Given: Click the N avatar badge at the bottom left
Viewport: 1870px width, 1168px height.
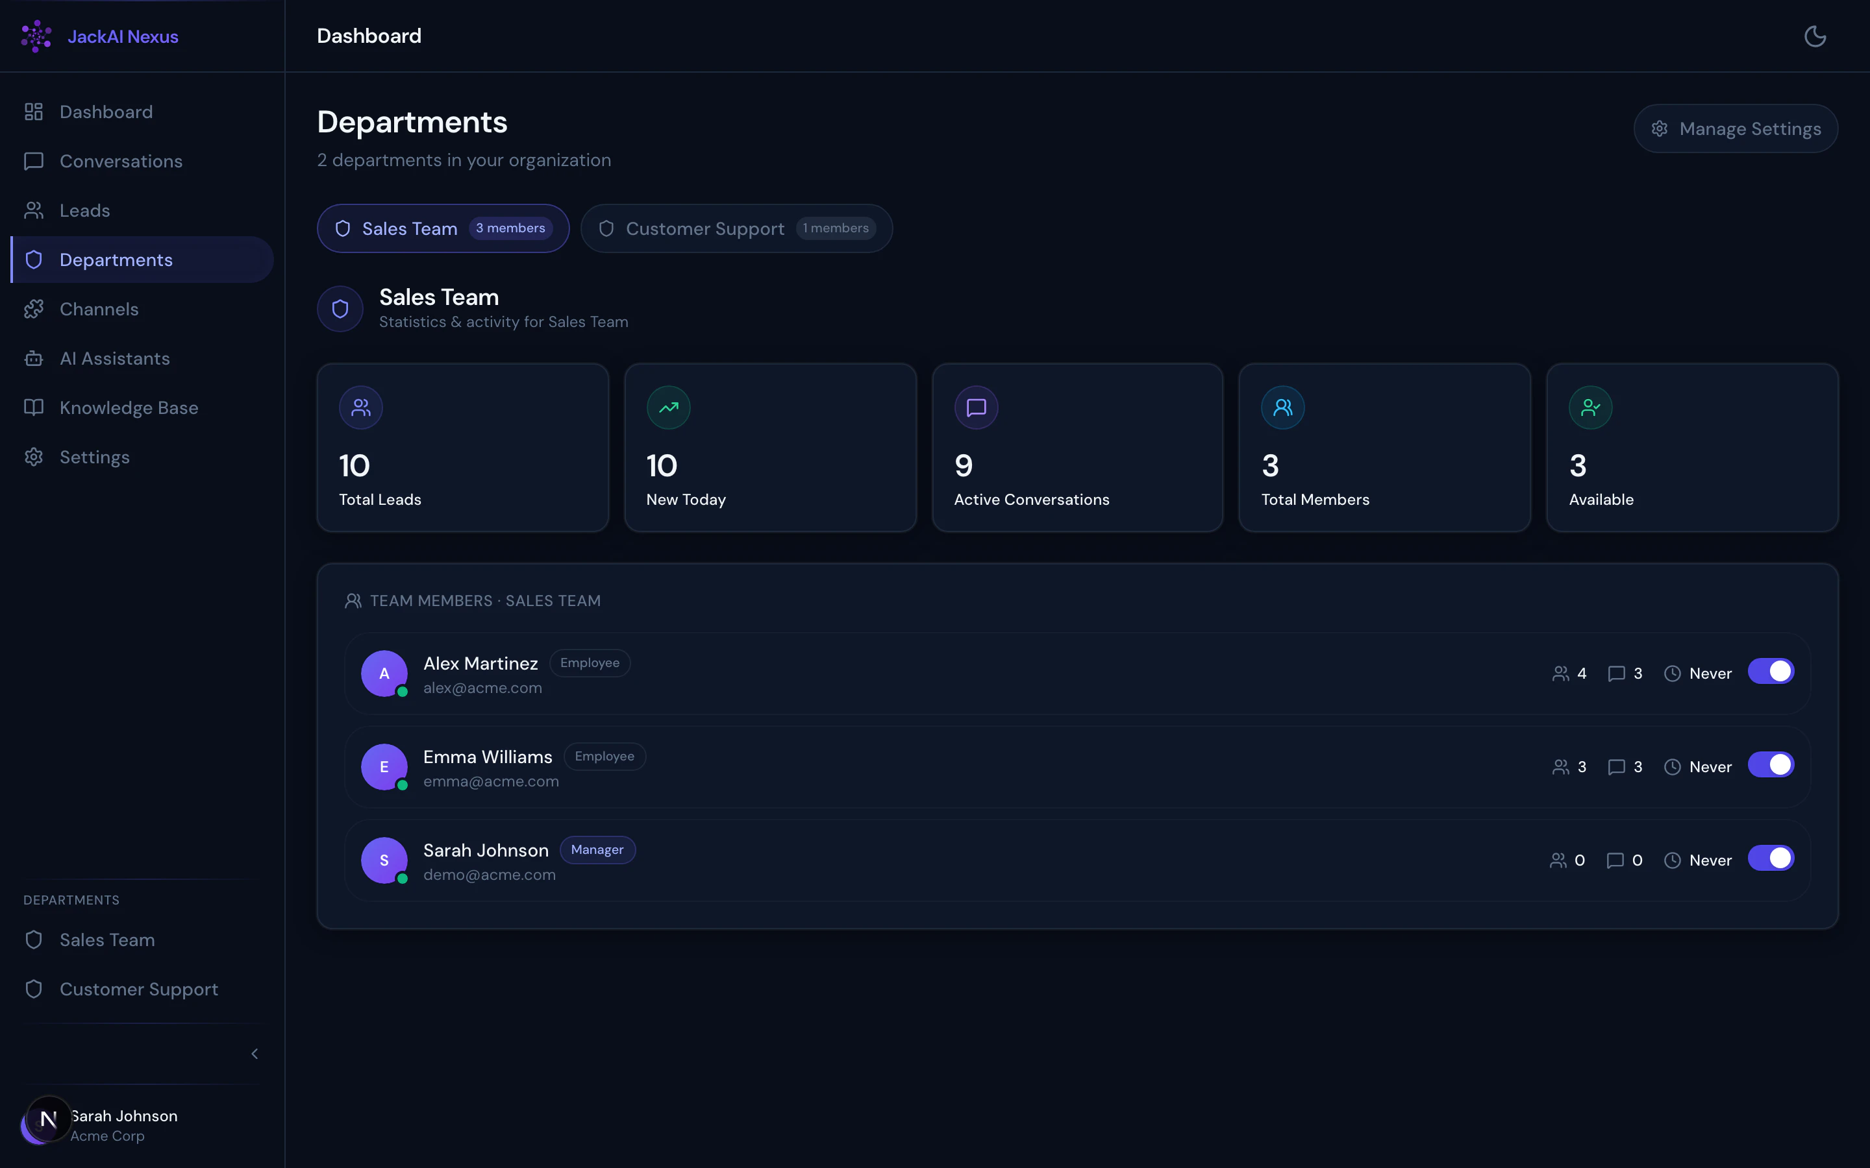Looking at the screenshot, I should (48, 1119).
